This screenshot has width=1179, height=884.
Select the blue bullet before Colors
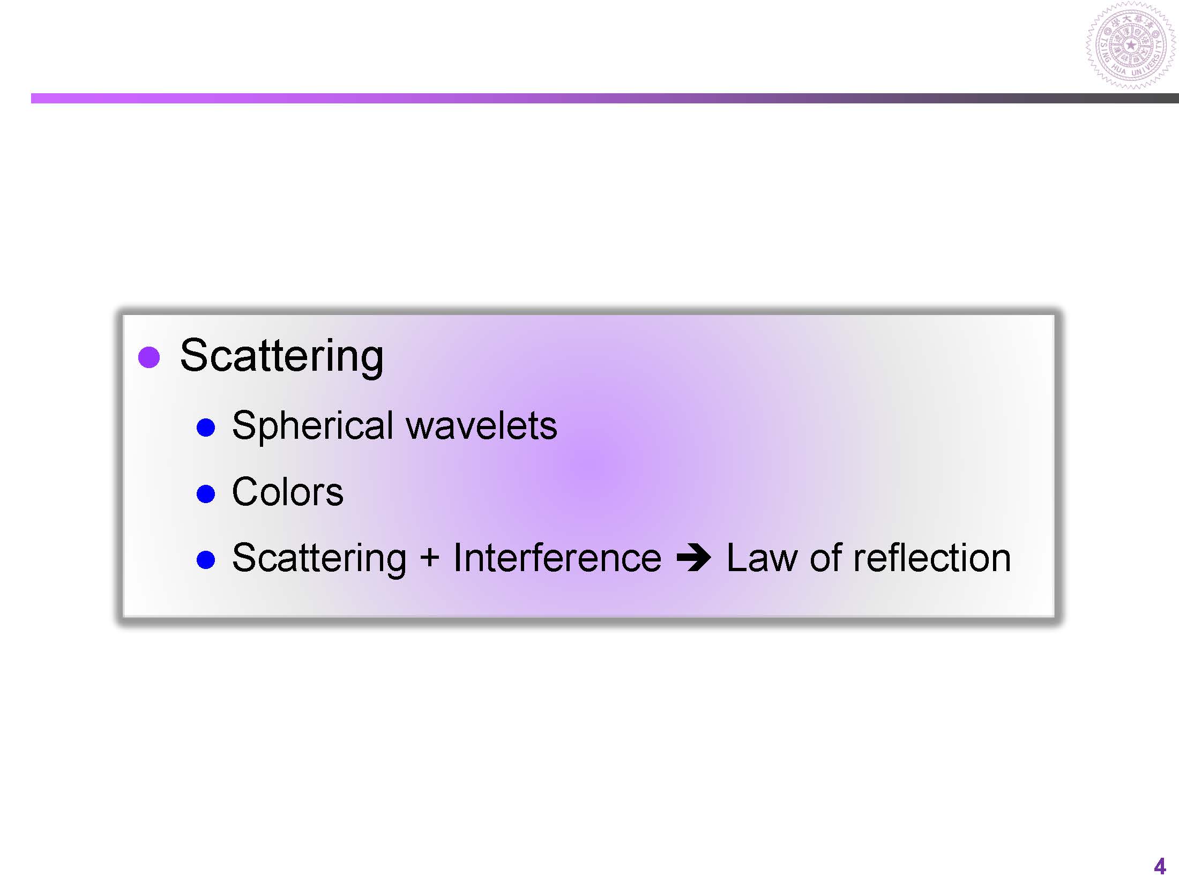(206, 493)
